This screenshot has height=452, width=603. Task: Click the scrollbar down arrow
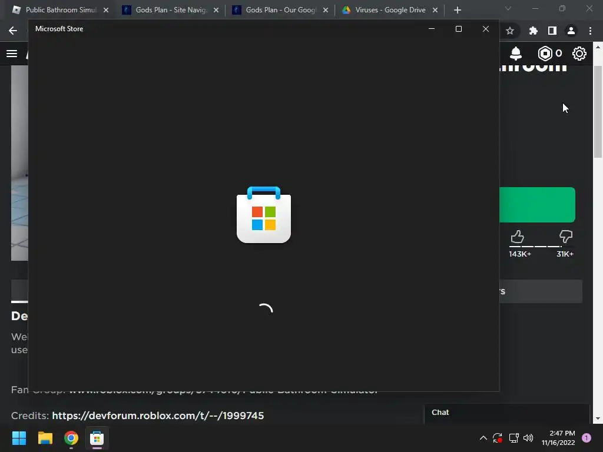[x=598, y=418]
